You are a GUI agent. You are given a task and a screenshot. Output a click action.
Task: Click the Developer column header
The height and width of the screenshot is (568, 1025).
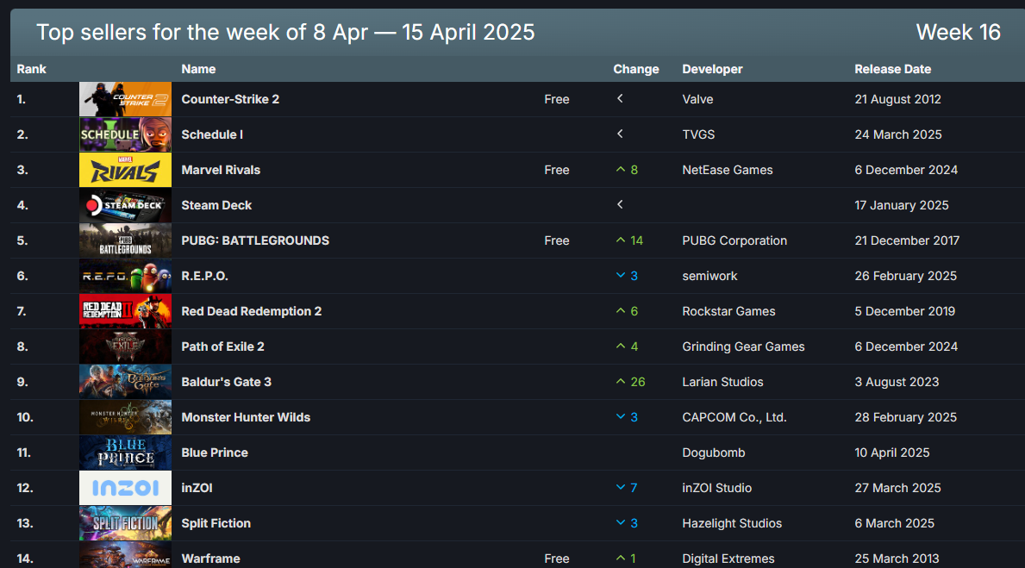[712, 69]
